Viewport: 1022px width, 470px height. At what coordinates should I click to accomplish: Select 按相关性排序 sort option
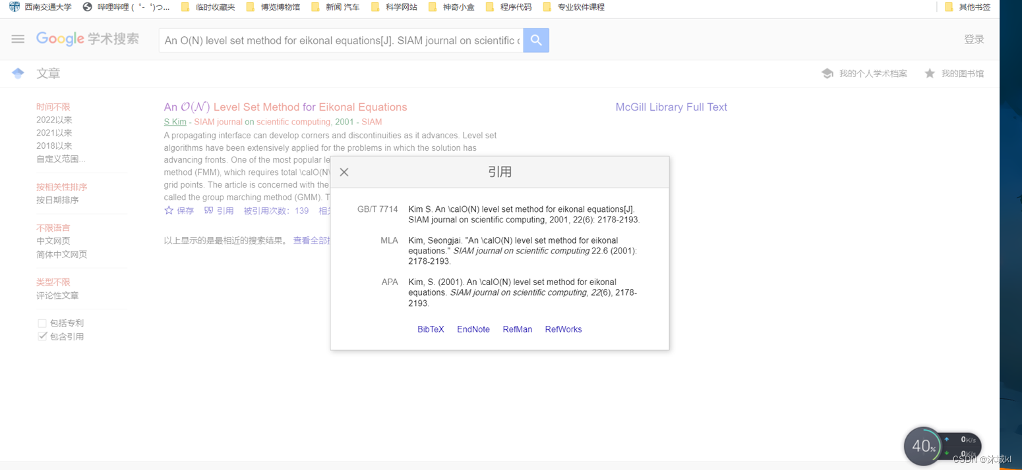point(62,187)
